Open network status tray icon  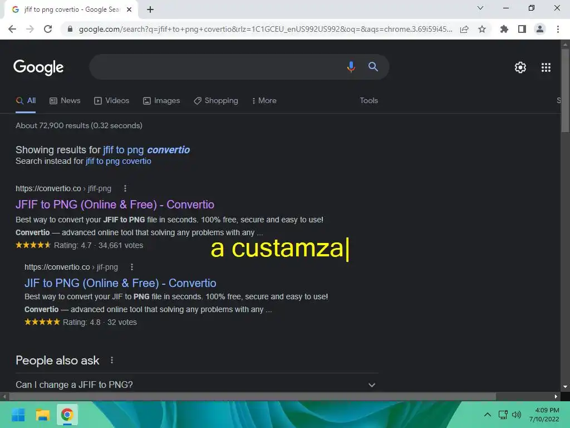click(x=503, y=415)
